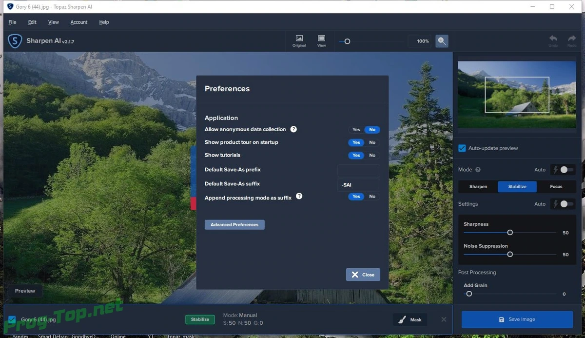Toggle the Settings Auto switch
The height and width of the screenshot is (338, 585).
[x=564, y=204]
